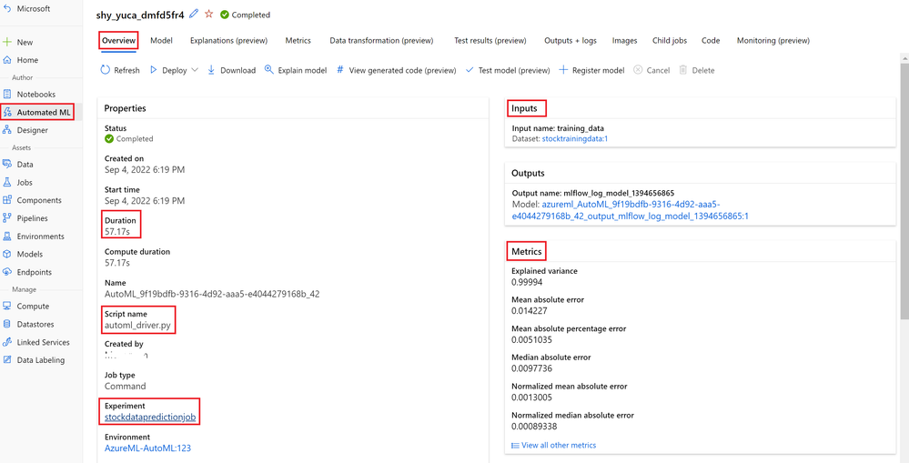Click the Explained variance value 0.99994
Image resolution: width=909 pixels, height=463 pixels.
coord(528,282)
